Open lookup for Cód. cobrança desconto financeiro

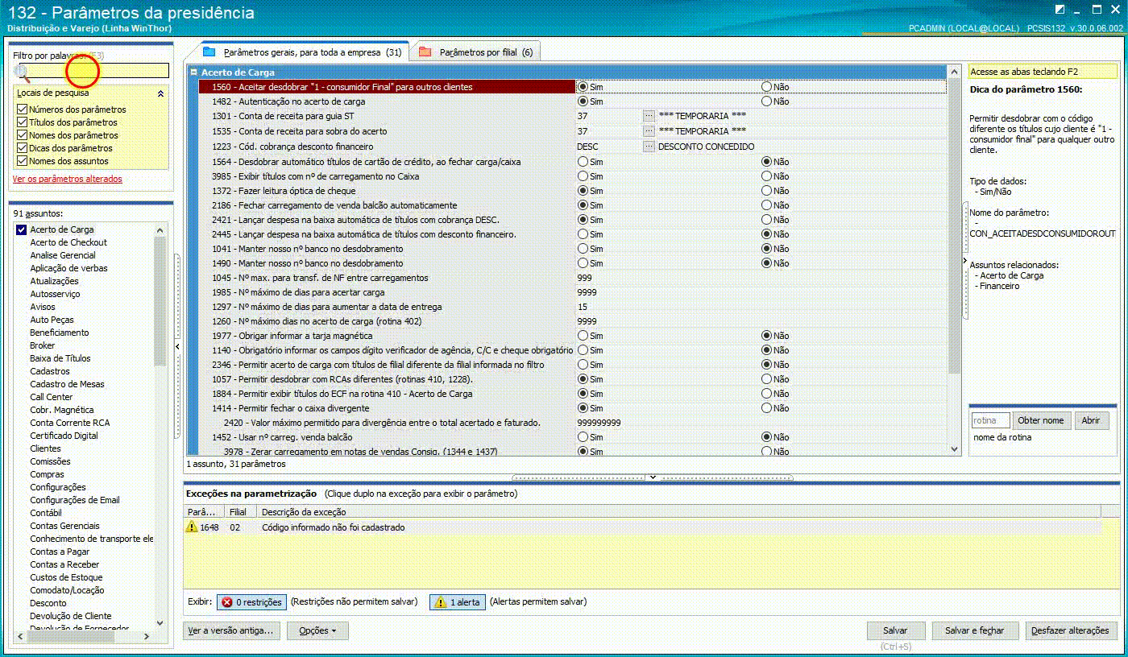tap(649, 147)
